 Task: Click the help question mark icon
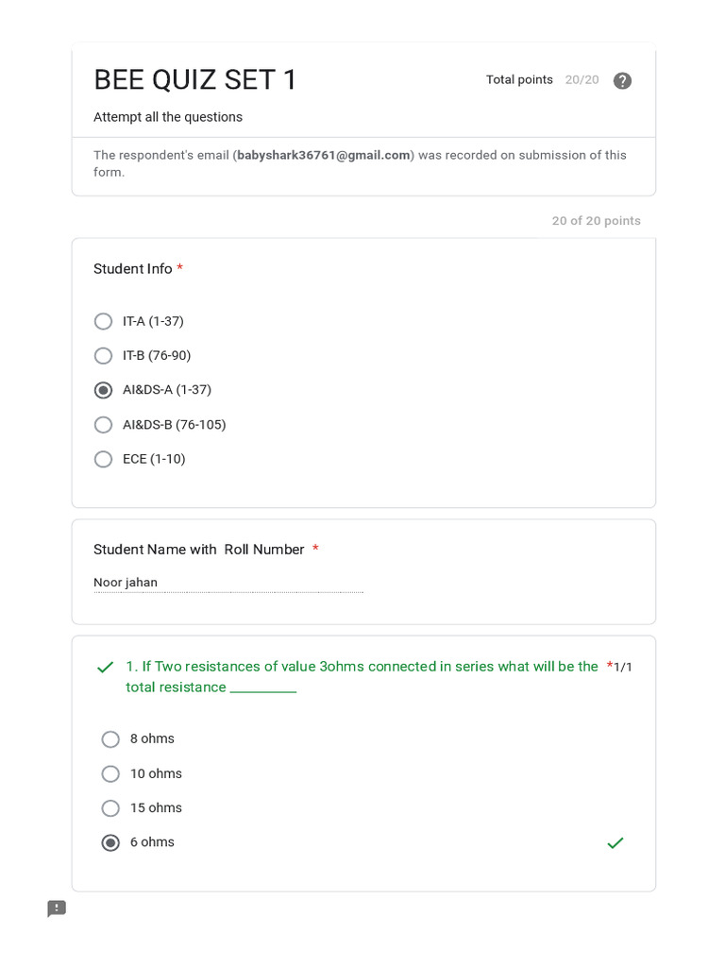622,80
